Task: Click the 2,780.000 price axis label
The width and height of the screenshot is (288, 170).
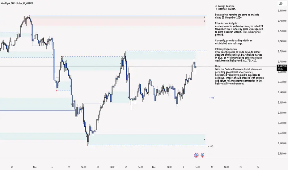Action: [282, 21]
